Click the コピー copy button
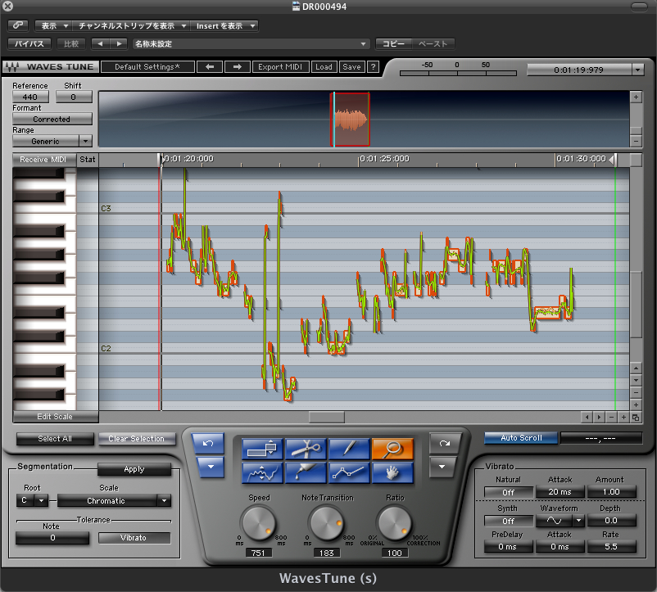The height and width of the screenshot is (592, 657). [x=393, y=43]
